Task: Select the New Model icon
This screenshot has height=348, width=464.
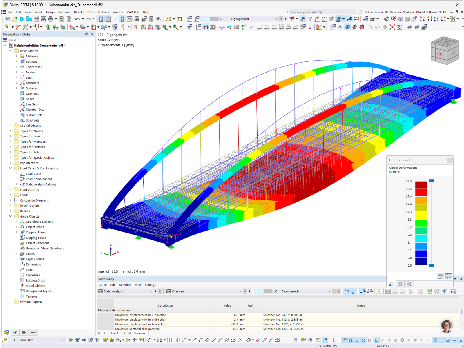Action: 7,19
